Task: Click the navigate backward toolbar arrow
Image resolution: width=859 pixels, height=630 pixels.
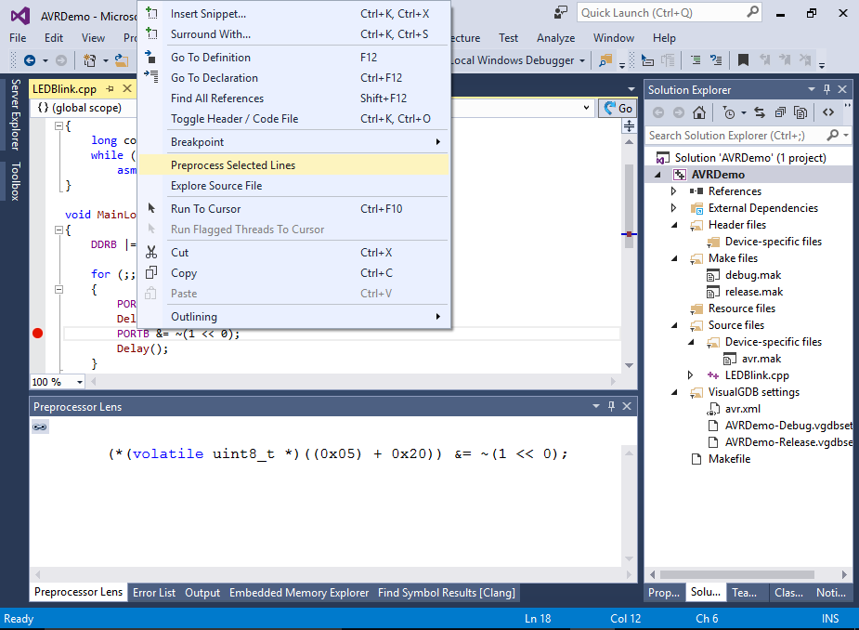Action: coord(30,60)
